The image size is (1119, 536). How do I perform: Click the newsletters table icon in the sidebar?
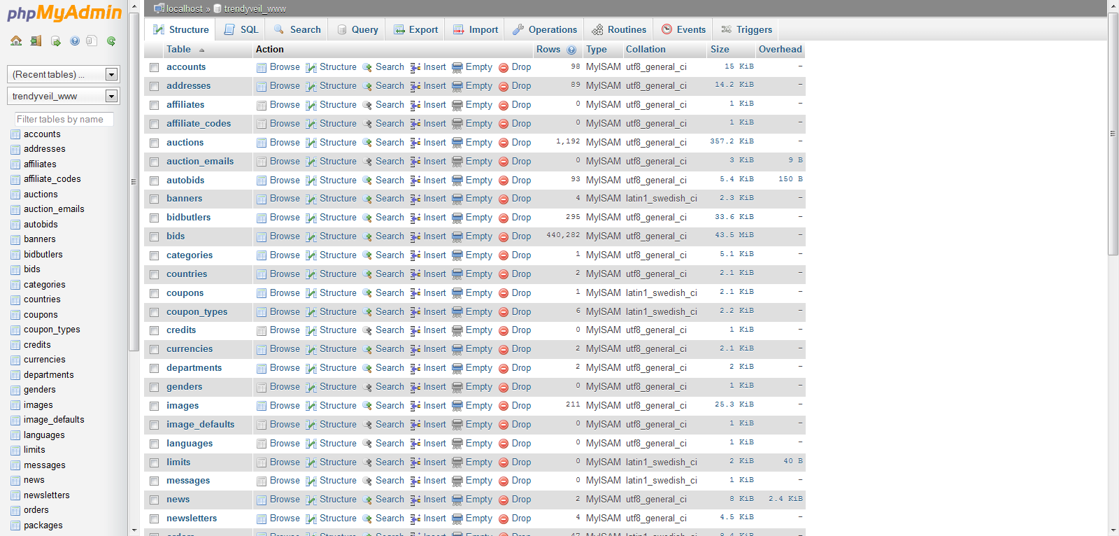coord(15,495)
